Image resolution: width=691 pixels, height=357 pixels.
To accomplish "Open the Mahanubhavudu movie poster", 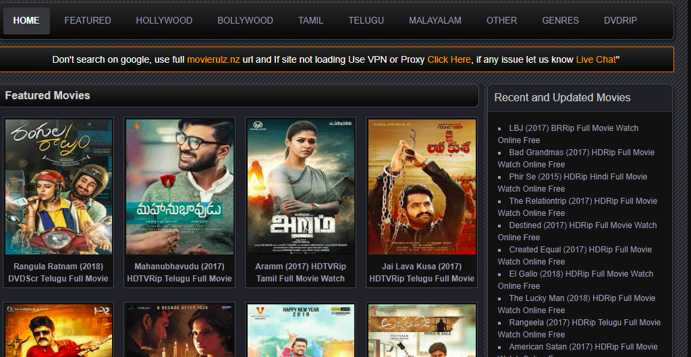I will point(179,187).
